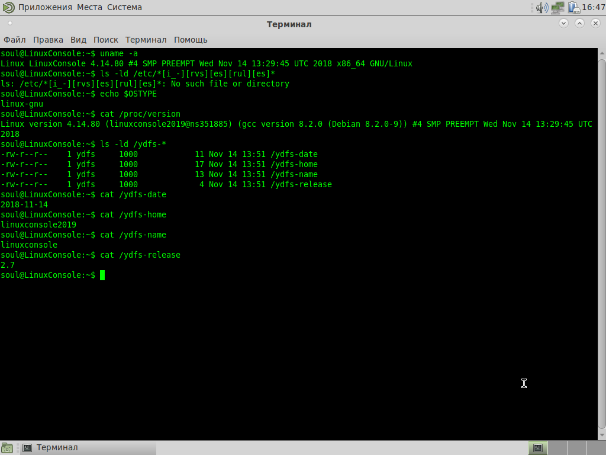Click the /ydfs-home listing row
This screenshot has height=455, width=606.
159,164
